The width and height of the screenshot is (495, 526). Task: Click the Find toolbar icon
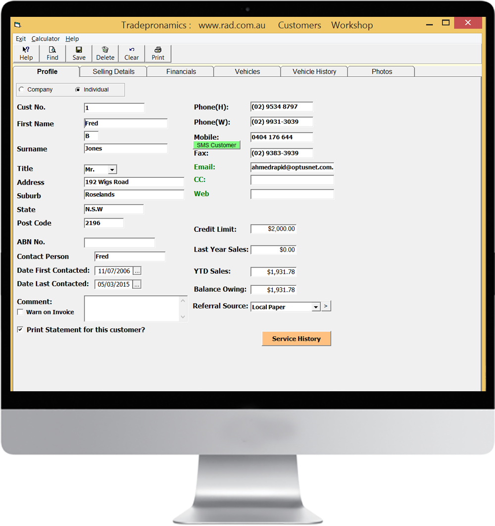52,53
